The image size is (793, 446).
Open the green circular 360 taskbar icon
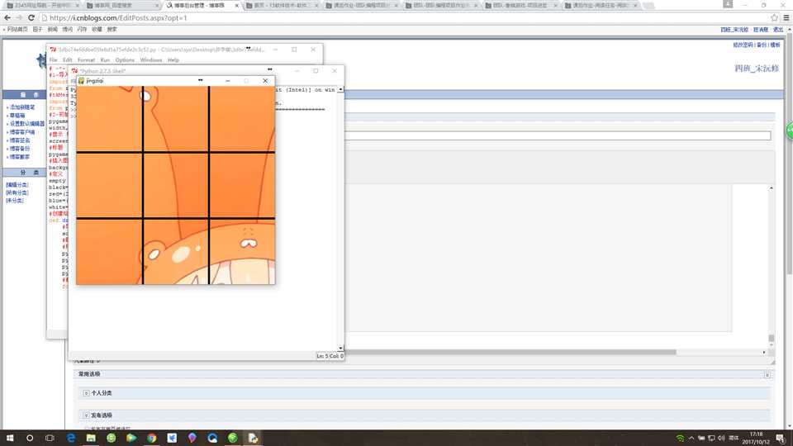112,438
